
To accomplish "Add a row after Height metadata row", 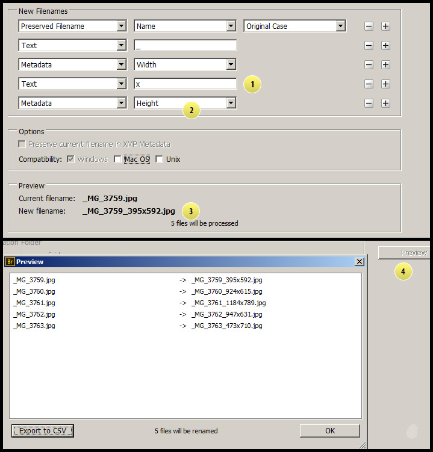I will click(386, 104).
